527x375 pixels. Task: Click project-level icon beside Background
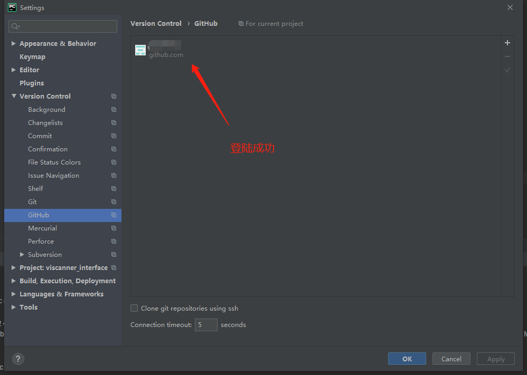[x=114, y=110]
